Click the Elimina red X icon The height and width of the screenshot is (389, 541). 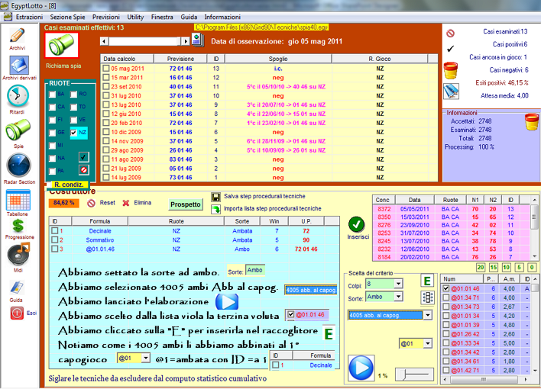(126, 203)
